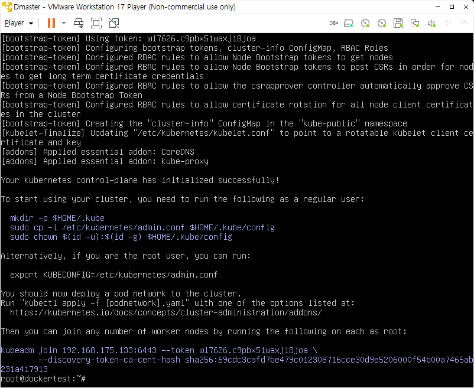Click the first CD/DVD drive icon
The image size is (474, 388).
coord(365,23)
